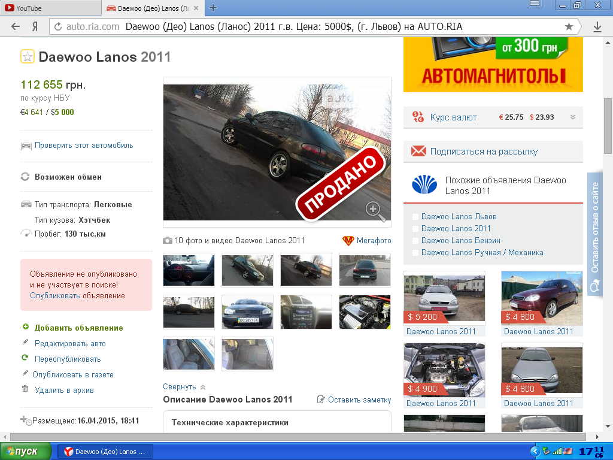Open browser menu (hamburger lines) in title bar
Viewport: 613px width, 460px height.
(534, 4)
